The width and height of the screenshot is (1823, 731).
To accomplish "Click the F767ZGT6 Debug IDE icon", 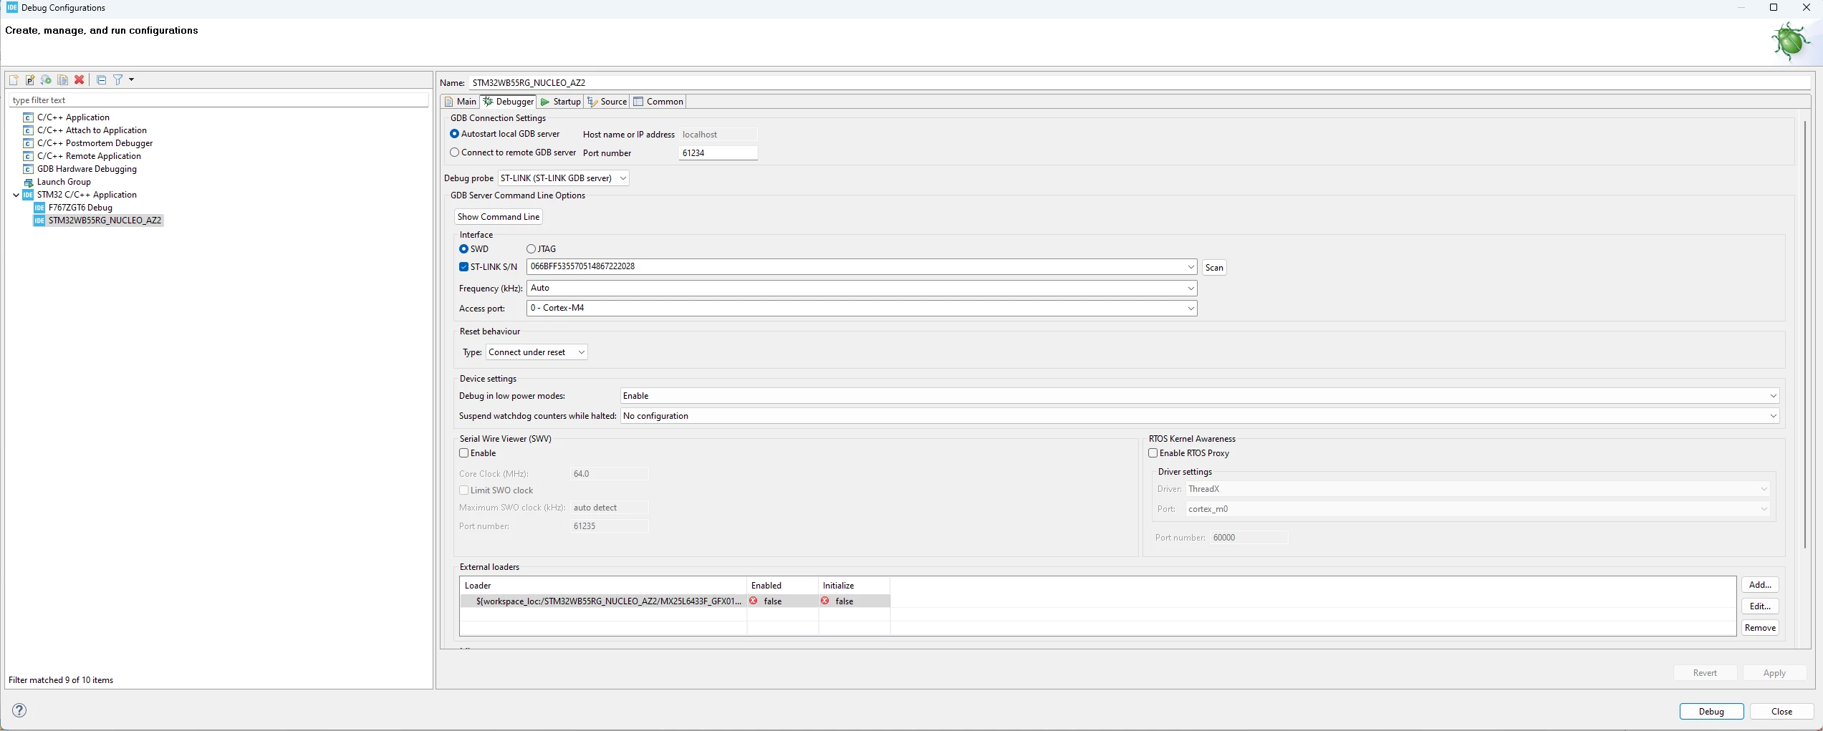I will click(x=39, y=208).
